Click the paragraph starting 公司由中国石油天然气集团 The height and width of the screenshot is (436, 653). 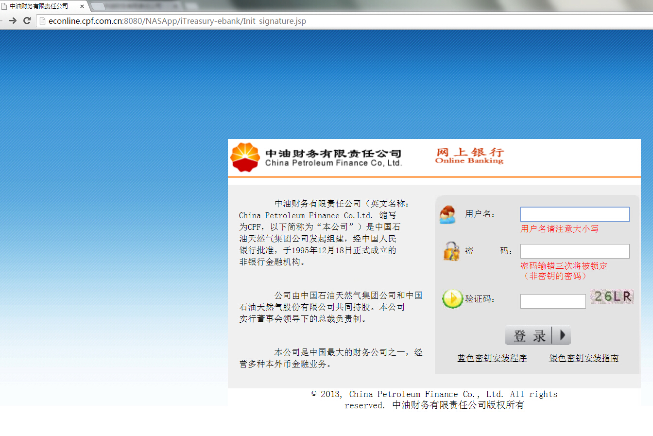pos(331,307)
